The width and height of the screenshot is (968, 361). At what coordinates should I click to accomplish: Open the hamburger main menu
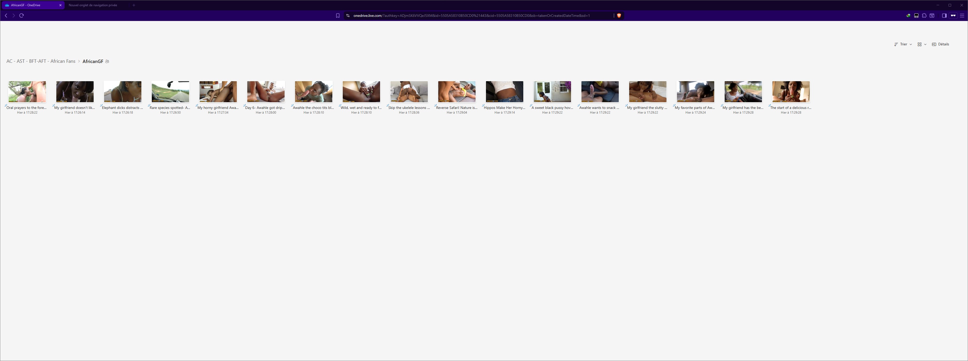(962, 15)
